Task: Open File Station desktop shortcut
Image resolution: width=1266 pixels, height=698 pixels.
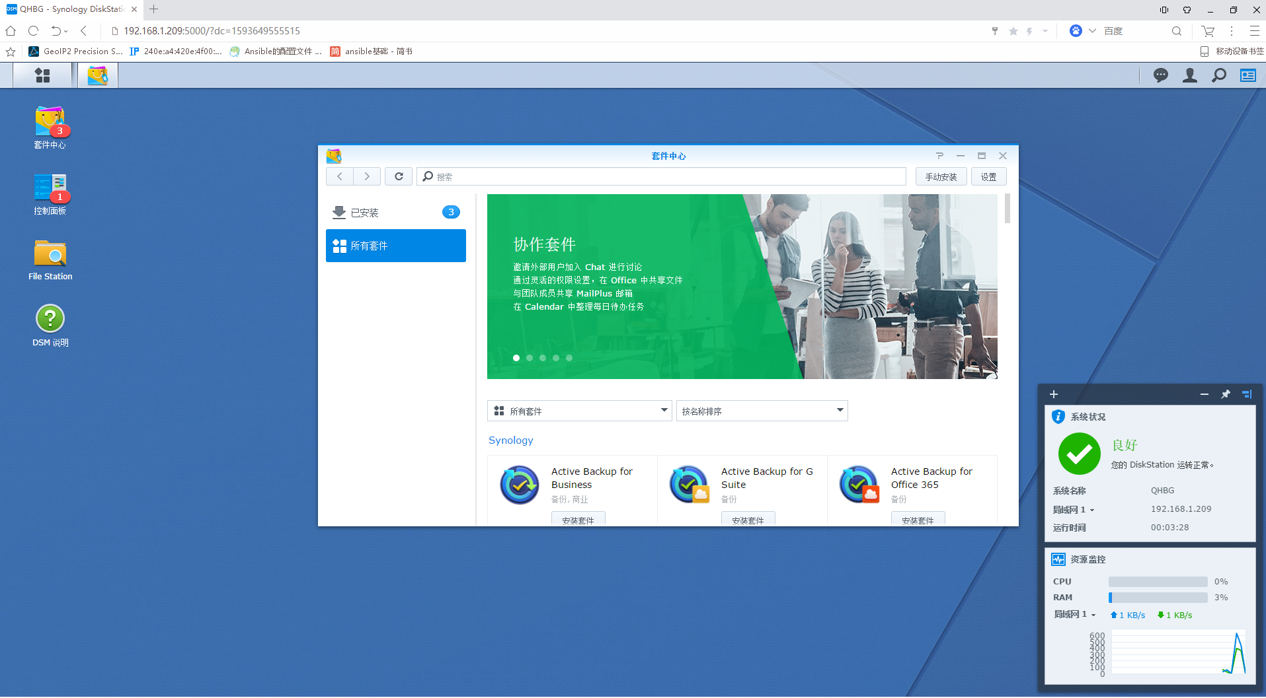Action: (x=50, y=260)
